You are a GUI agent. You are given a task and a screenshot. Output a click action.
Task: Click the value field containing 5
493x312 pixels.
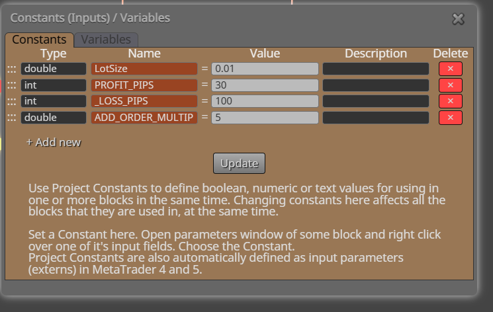[x=265, y=118]
